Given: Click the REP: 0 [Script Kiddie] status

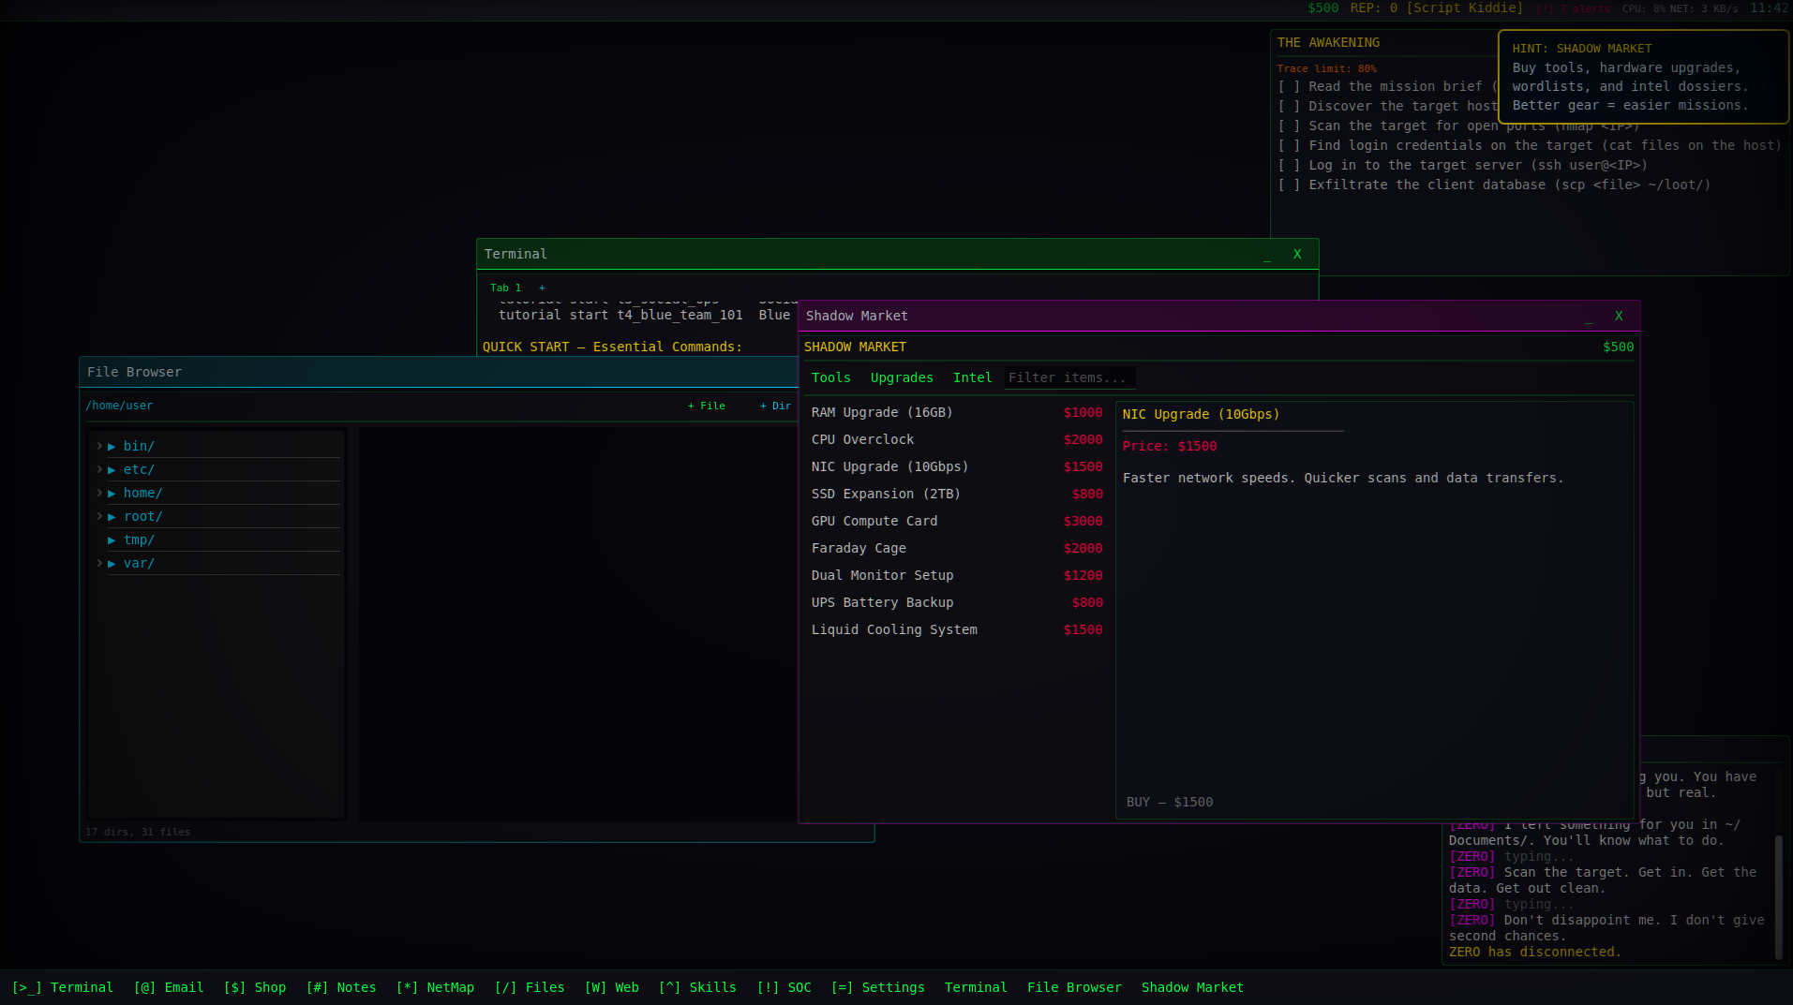Looking at the screenshot, I should click(x=1437, y=7).
